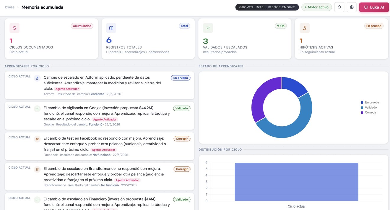Viewport: 390px width, 210px height.
Task: Click the check icon beside the Google learning entry
Action: (x=37, y=109)
